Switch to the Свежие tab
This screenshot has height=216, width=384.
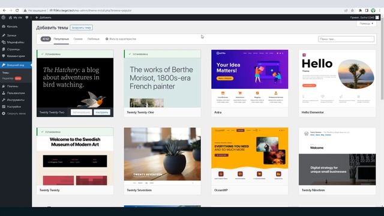click(x=78, y=39)
